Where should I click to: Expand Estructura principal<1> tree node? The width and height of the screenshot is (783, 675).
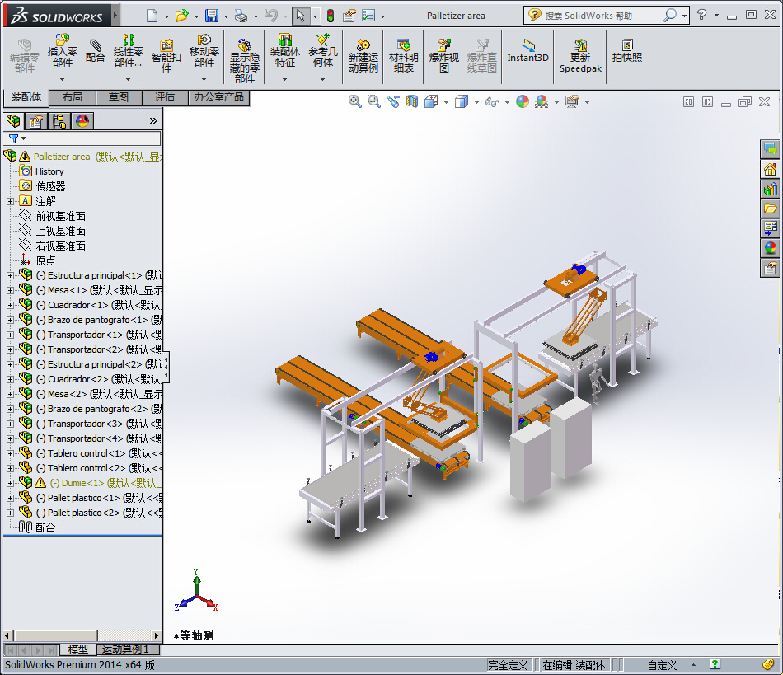coord(10,275)
